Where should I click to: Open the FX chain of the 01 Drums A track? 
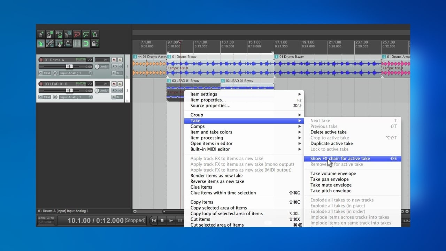[115, 66]
